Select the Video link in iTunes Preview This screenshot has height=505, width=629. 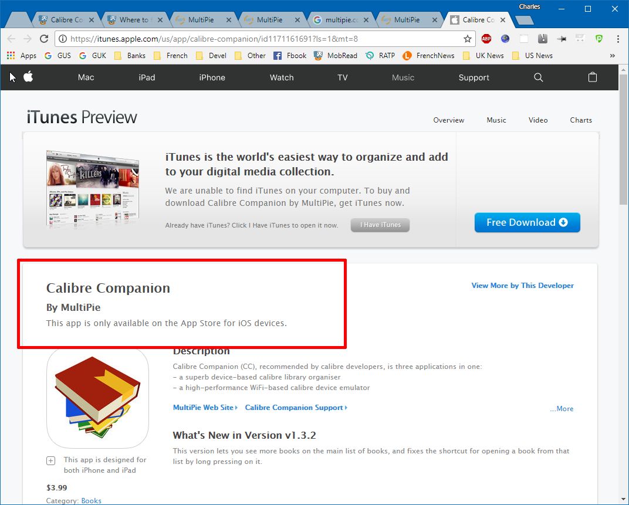pos(538,120)
